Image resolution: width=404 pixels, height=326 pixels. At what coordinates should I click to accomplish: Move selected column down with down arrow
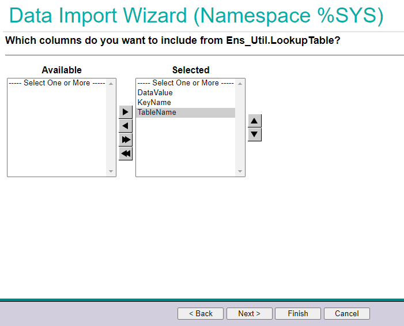[x=255, y=134]
